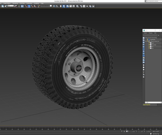Image resolution: width=162 pixels, height=135 pixels.
Task: Open the Material Editor icon
Action: (77, 6)
